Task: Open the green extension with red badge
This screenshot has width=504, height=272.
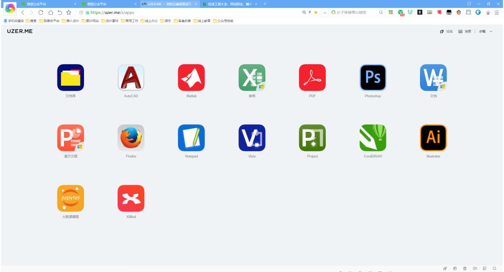Action: coord(401,13)
